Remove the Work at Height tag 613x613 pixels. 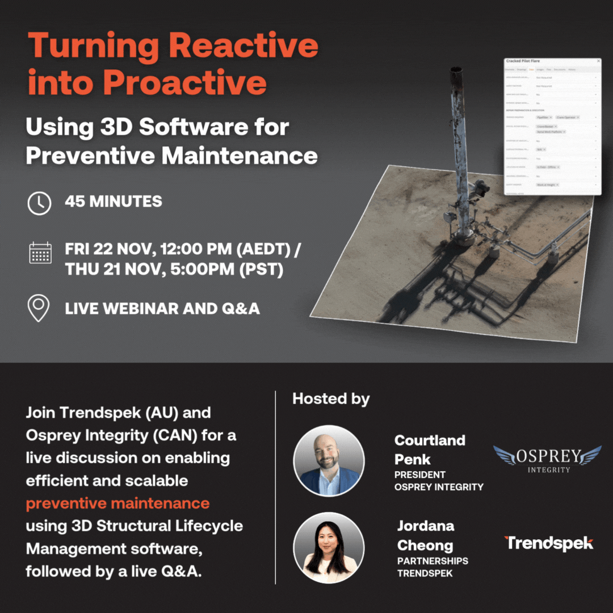(557, 184)
